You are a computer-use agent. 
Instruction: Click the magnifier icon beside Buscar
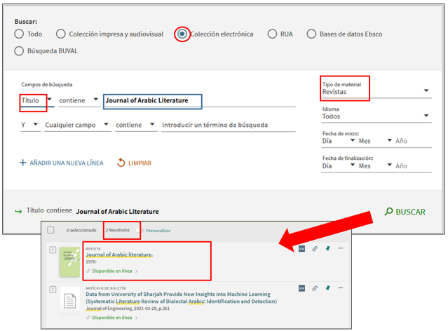[389, 211]
